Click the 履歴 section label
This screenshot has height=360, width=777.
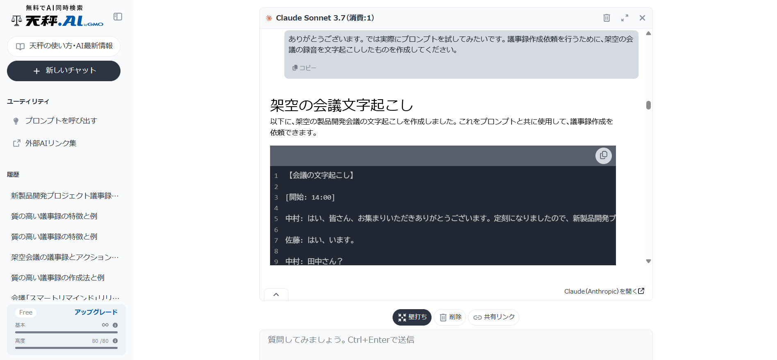tap(13, 174)
